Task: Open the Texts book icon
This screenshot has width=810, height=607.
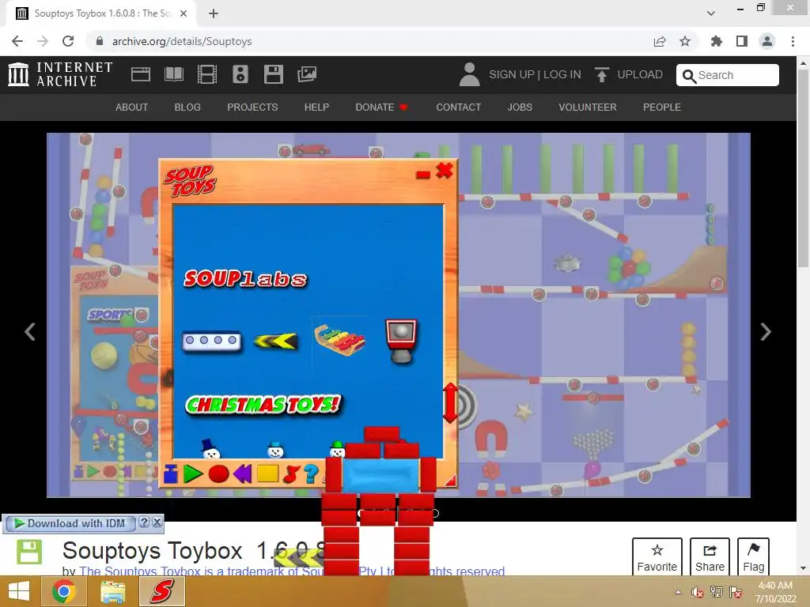Action: [173, 74]
